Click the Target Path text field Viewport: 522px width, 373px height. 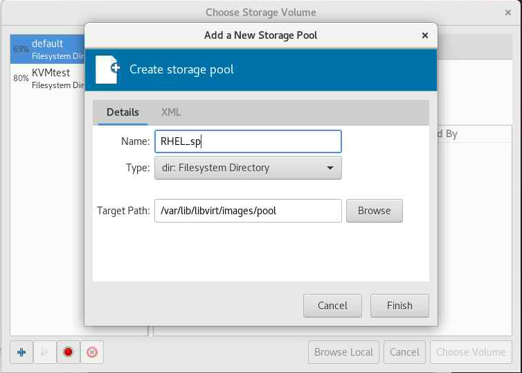coord(248,211)
